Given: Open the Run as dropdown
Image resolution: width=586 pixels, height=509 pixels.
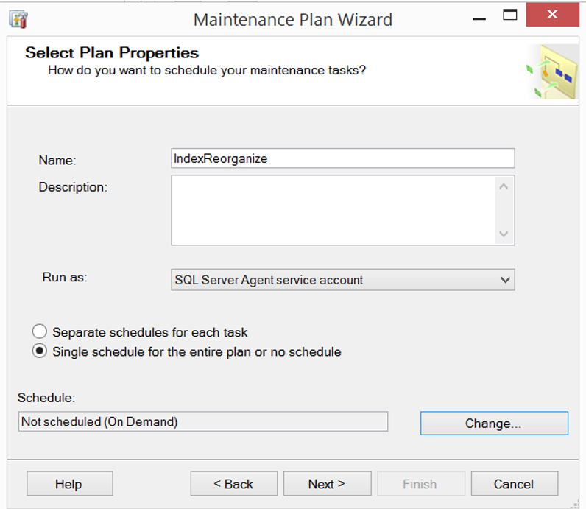Looking at the screenshot, I should pyautogui.click(x=343, y=280).
